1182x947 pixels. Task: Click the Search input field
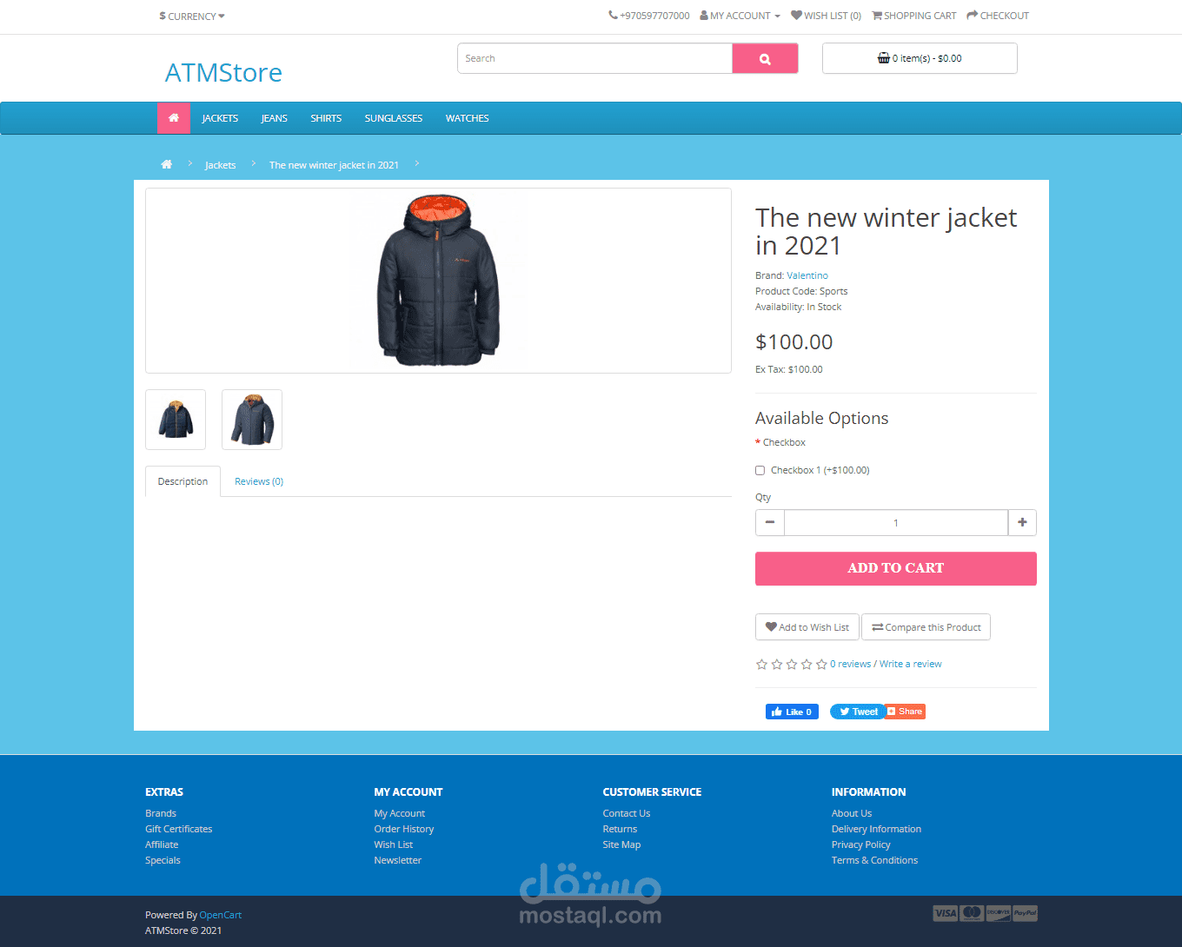595,59
